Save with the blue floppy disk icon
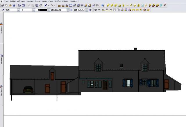186x127 pixels. 14,5
